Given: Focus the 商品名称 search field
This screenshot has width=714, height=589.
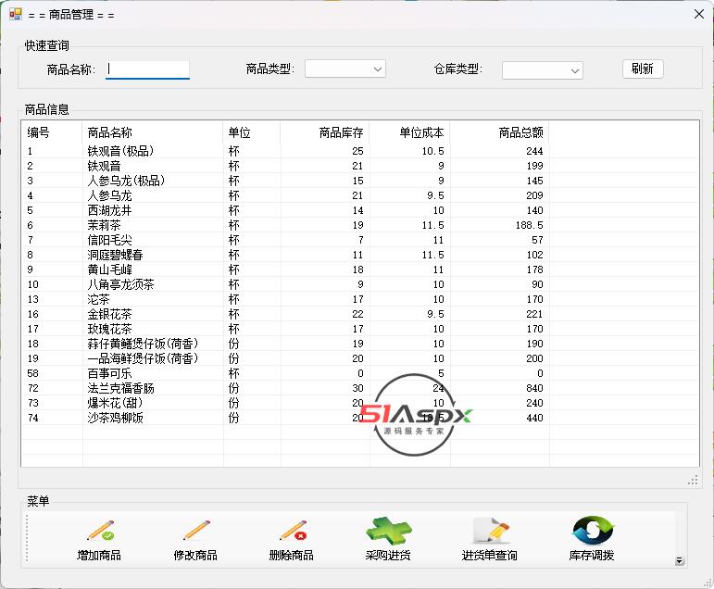Looking at the screenshot, I should point(147,69).
